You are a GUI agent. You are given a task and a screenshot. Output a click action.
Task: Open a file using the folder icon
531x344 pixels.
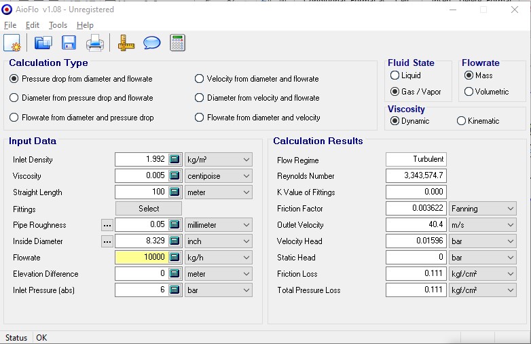pyautogui.click(x=43, y=43)
